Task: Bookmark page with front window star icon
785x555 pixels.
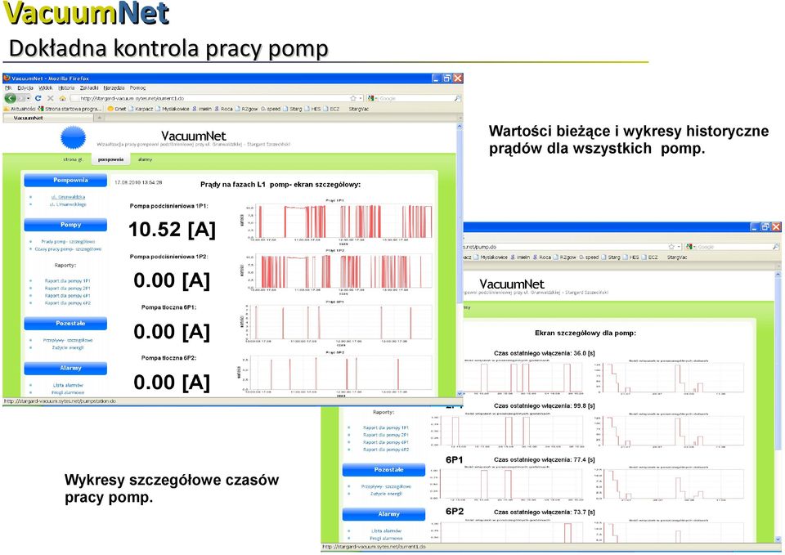Action: [x=353, y=99]
